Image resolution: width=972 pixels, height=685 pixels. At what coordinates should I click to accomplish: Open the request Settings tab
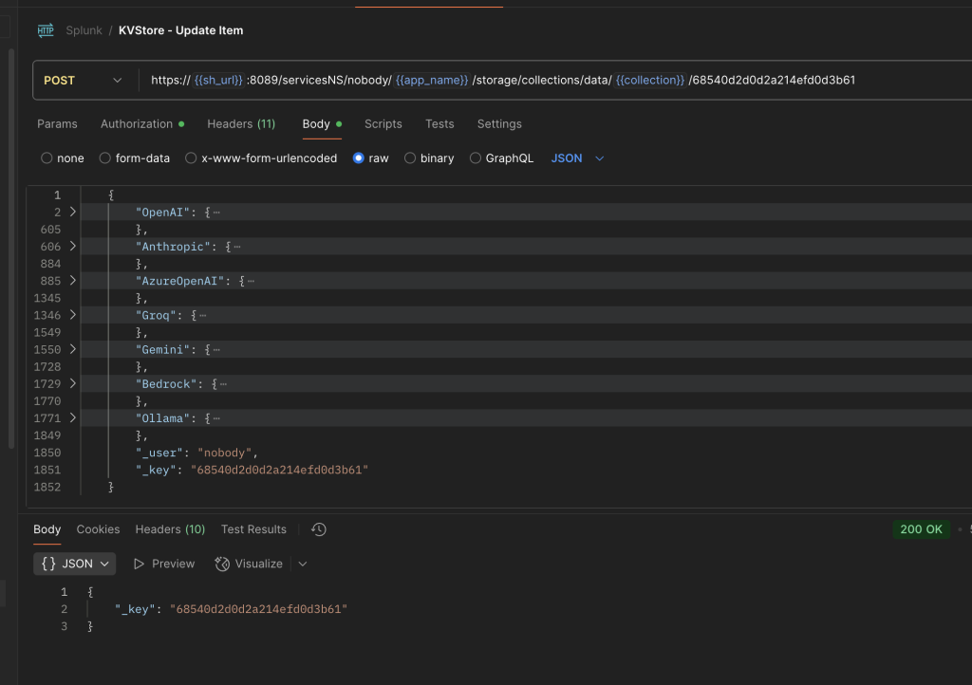tap(499, 124)
